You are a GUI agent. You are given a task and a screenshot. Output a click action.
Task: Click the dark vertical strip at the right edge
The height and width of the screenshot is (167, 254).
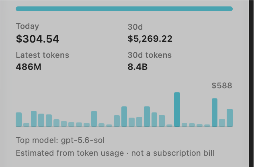251,83
